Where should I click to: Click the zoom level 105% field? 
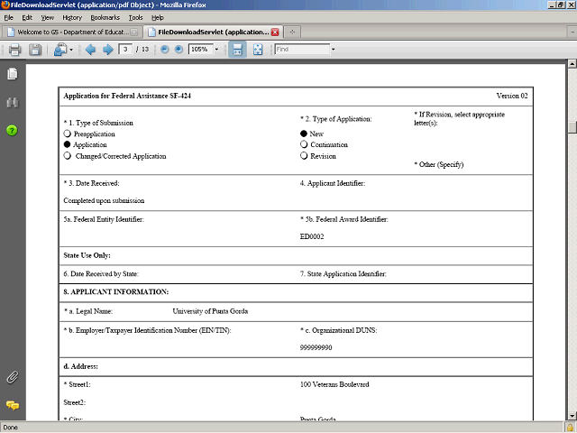[x=200, y=49]
